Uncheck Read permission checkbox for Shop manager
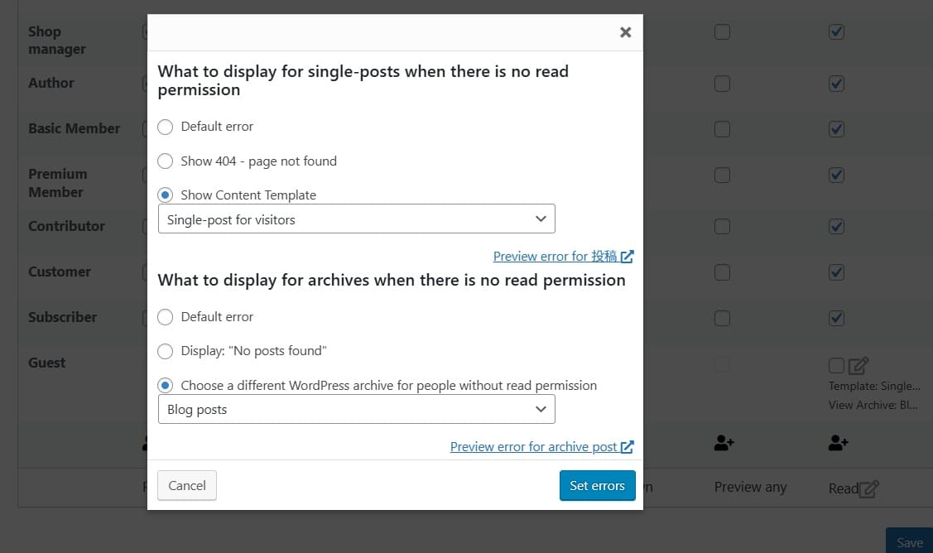933x553 pixels. point(836,32)
